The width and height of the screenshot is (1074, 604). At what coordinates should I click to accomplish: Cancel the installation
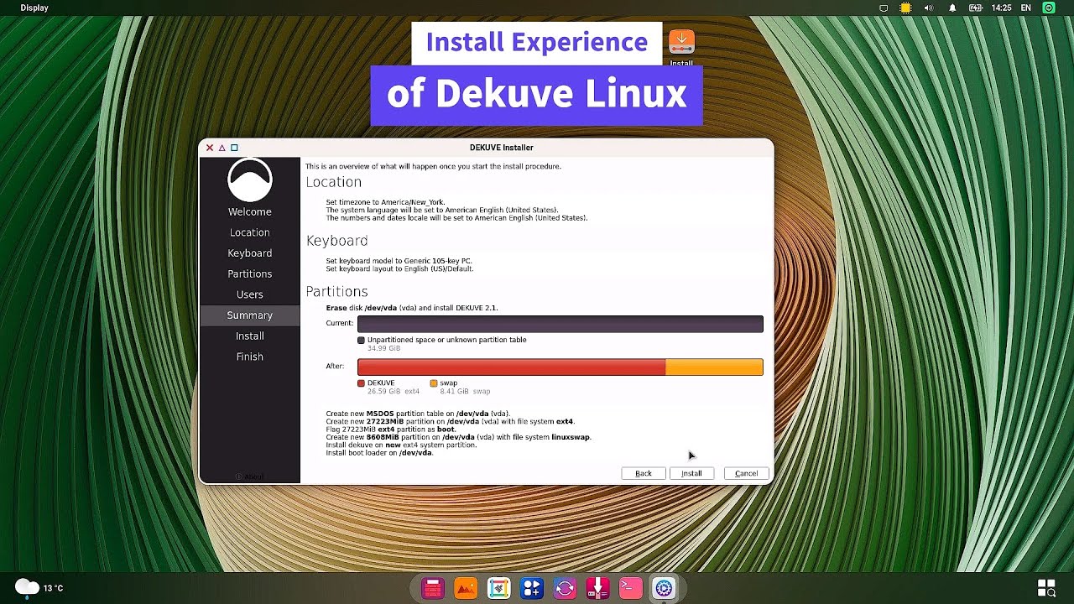746,473
